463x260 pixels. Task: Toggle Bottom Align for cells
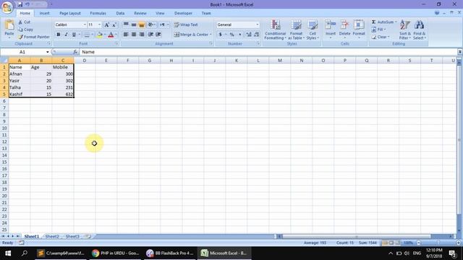click(x=142, y=25)
